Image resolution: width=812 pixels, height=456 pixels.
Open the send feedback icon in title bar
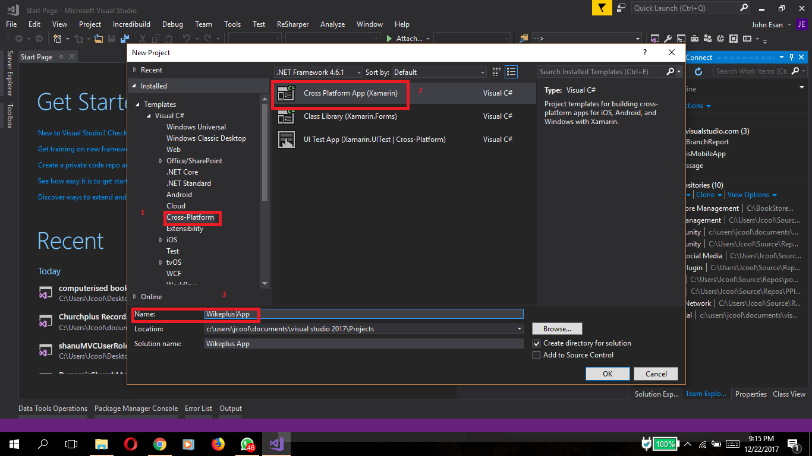pos(621,8)
